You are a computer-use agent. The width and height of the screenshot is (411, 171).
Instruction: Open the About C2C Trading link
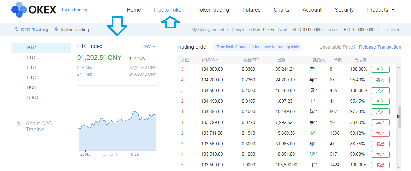[x=39, y=126]
